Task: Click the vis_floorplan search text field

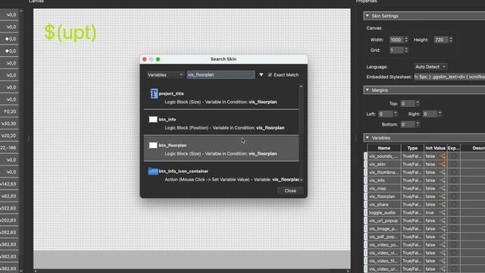Action: tap(221, 75)
